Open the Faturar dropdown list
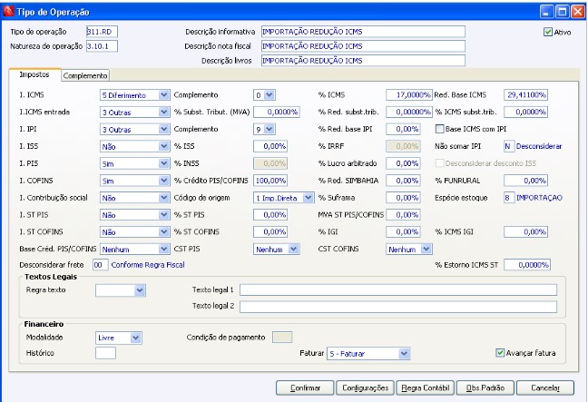Viewport: 588px width, 402px height. point(404,353)
